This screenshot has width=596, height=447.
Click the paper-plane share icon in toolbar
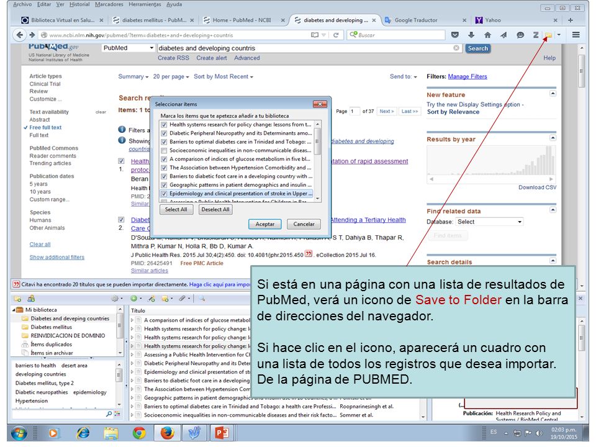(503, 35)
